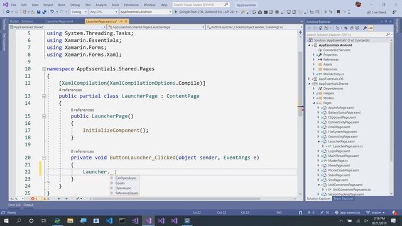The image size is (402, 226).
Task: Expand the Properties node in Solution Explorer
Action: tap(313, 55)
